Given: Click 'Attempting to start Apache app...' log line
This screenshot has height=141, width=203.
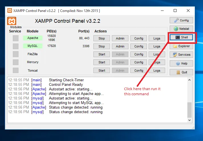Looking at the screenshot, I should [76, 94].
